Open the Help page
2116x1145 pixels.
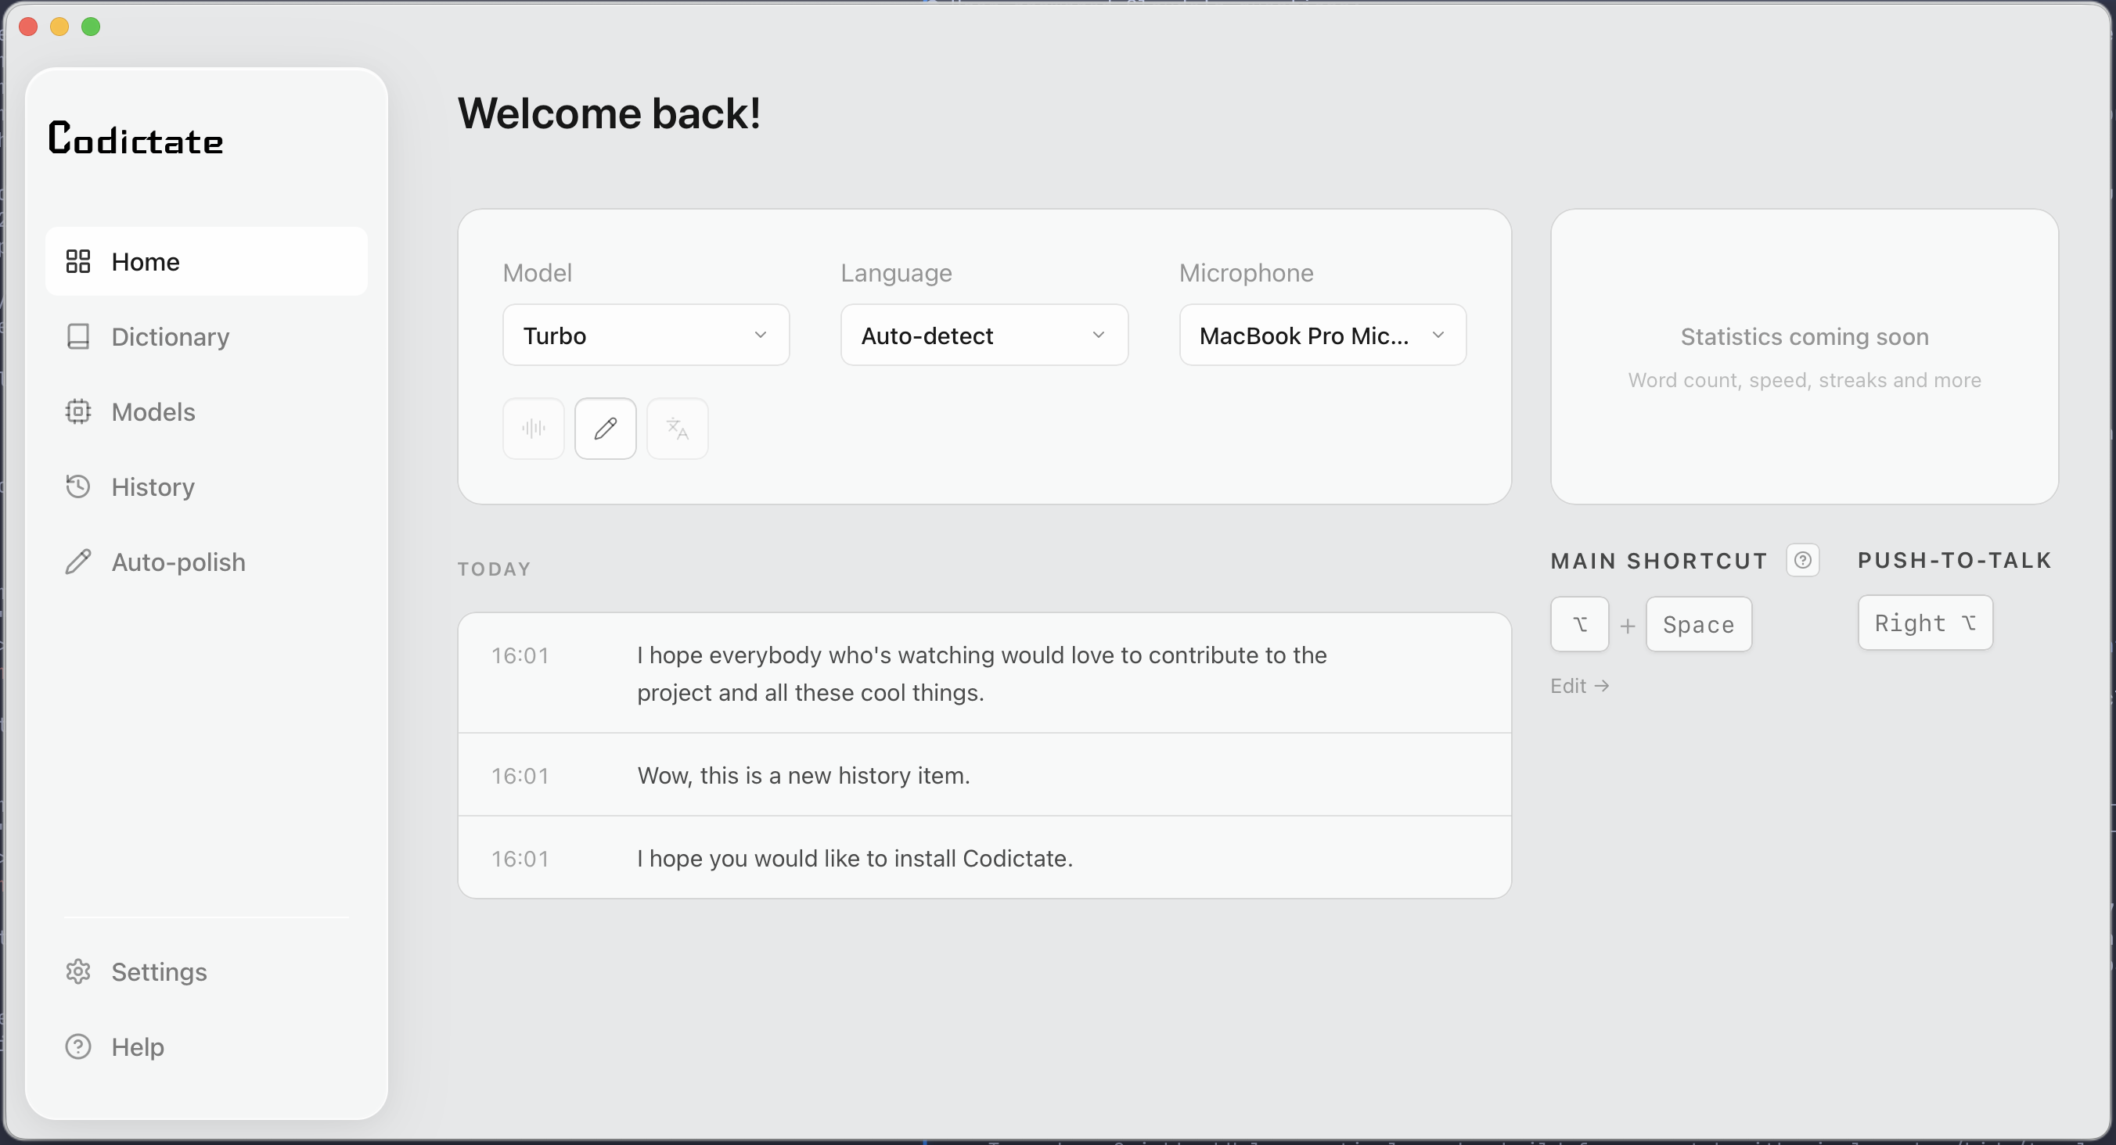click(x=206, y=1046)
